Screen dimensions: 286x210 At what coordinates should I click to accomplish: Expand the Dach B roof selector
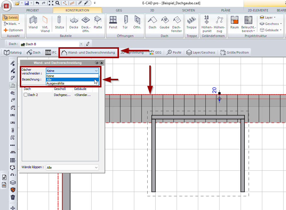[81, 44]
